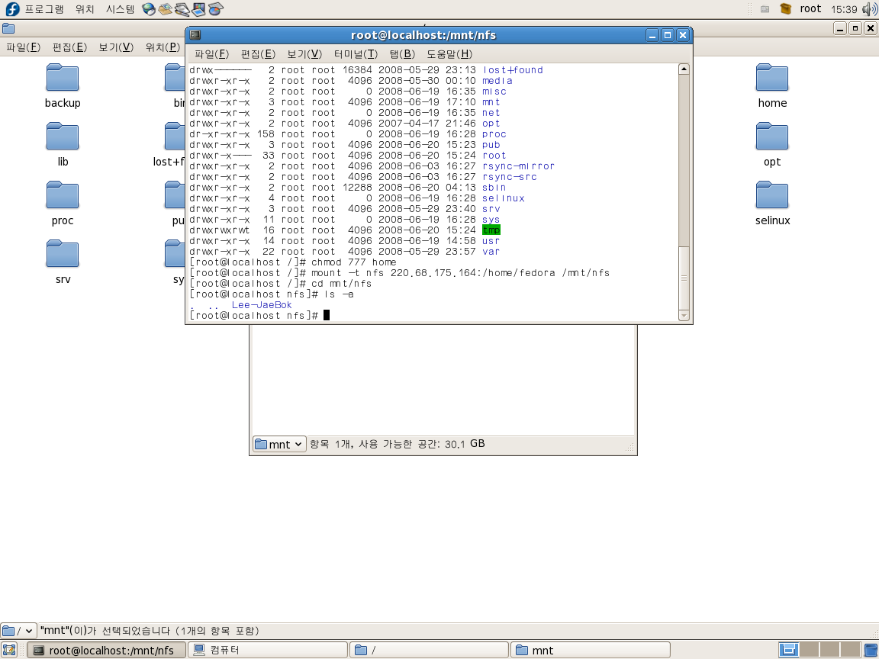879x659 pixels.
Task: Switch to the 컴퓨터 taskbar window
Action: pyautogui.click(x=267, y=650)
